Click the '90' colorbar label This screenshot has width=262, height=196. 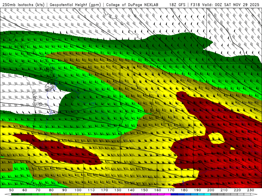click(65, 190)
